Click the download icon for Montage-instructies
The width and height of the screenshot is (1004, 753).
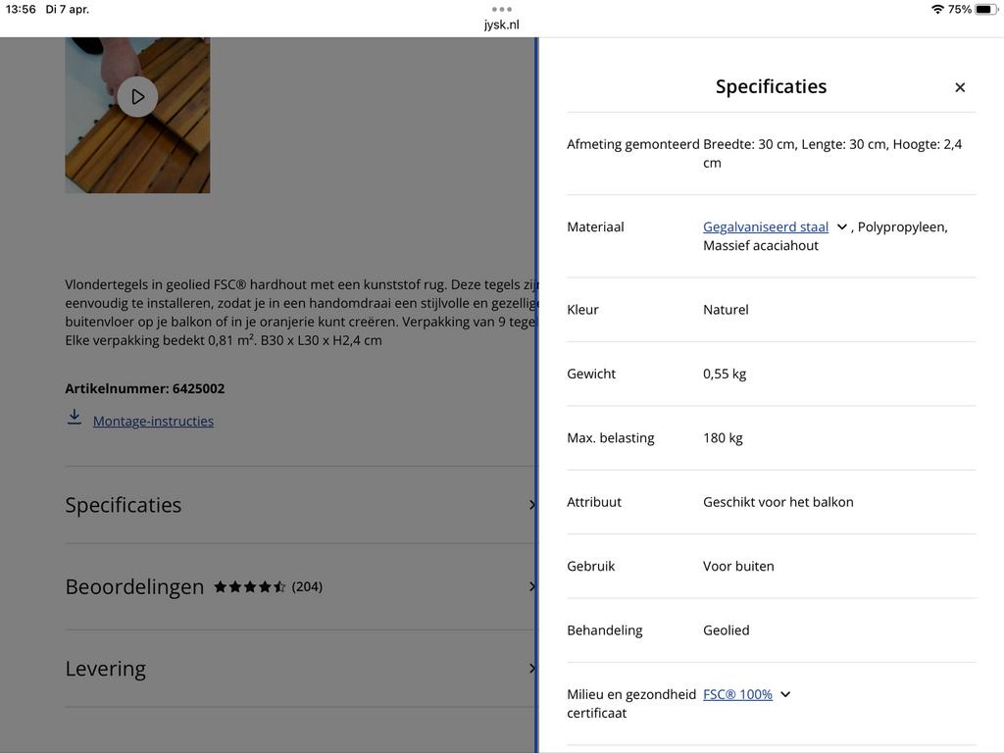pos(75,418)
